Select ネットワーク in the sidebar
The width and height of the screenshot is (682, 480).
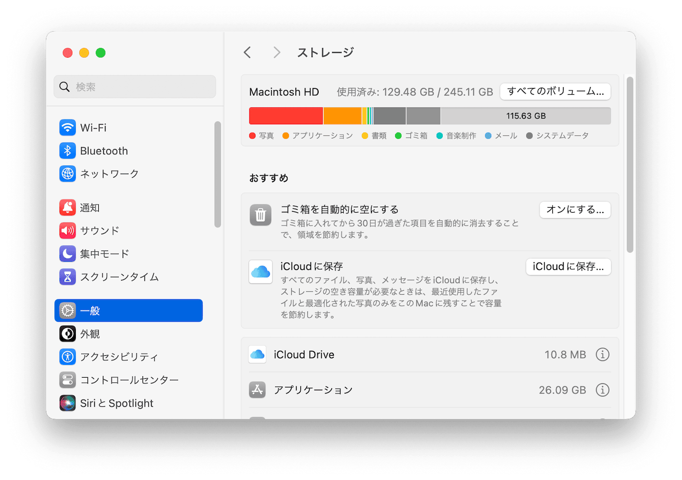[128, 174]
